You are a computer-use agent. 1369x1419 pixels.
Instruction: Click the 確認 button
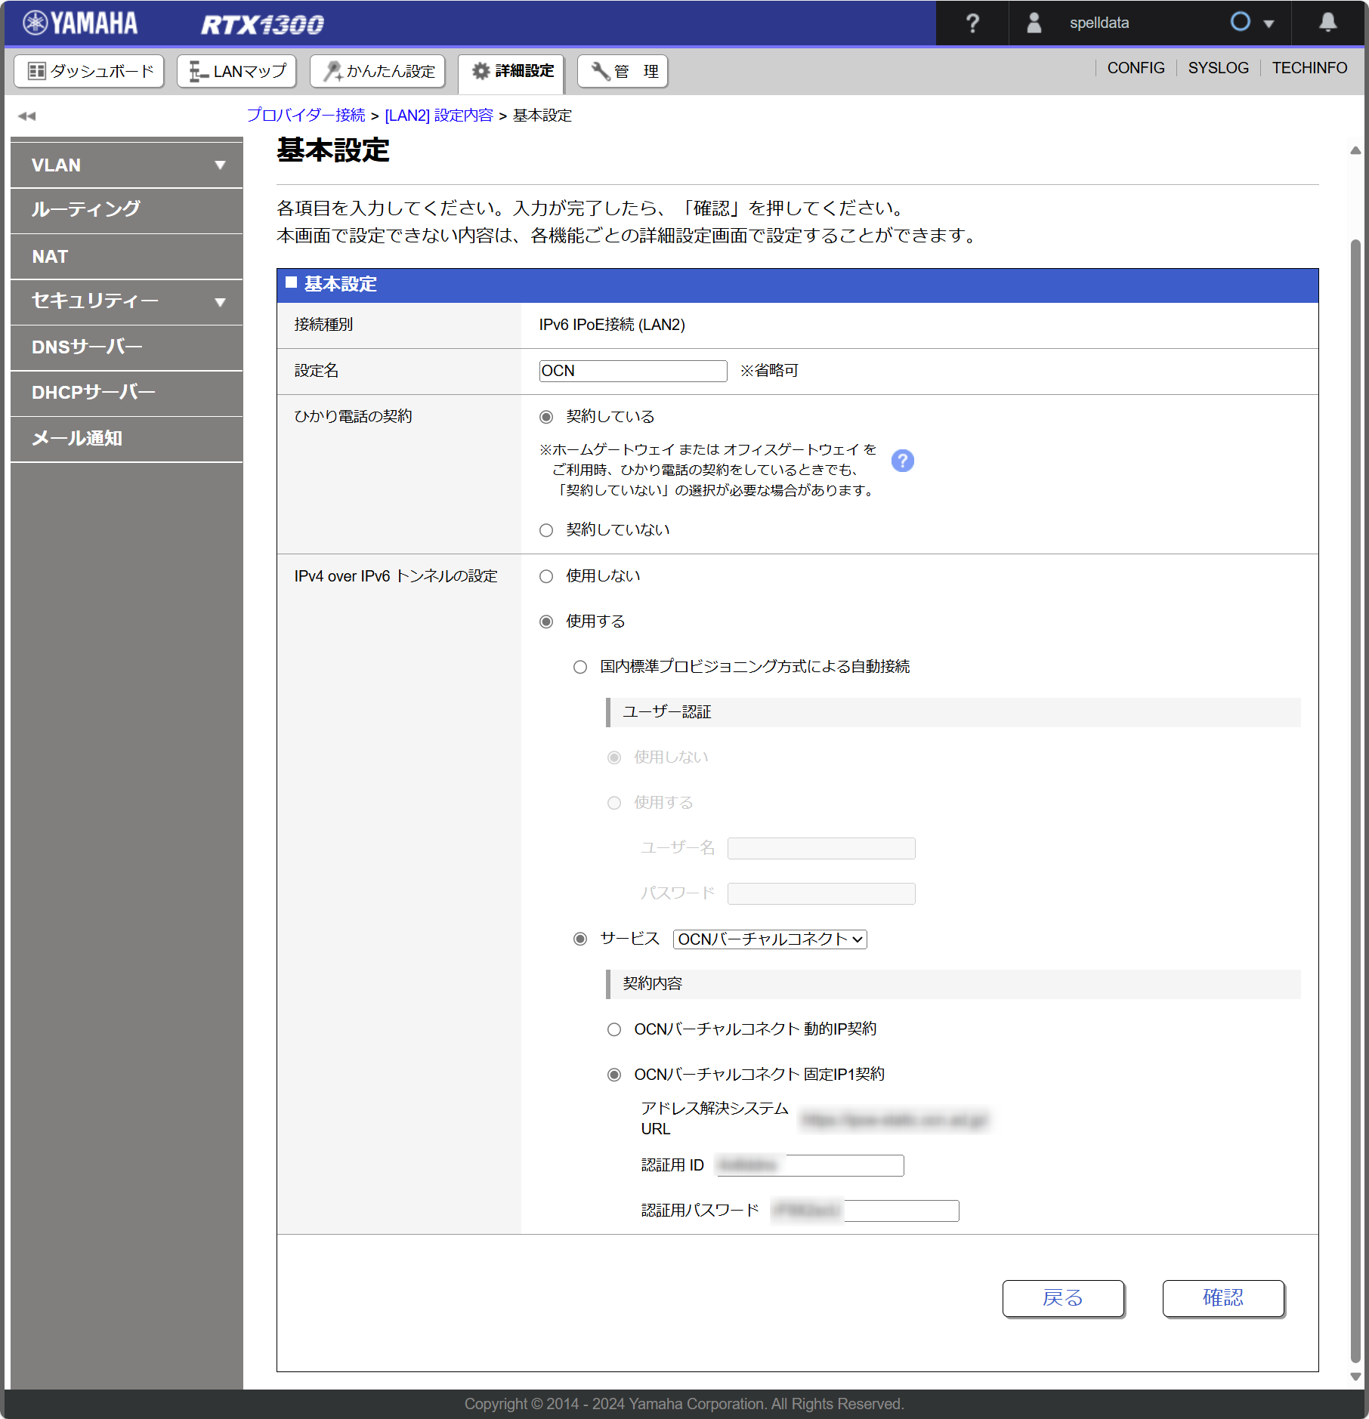(1223, 1298)
